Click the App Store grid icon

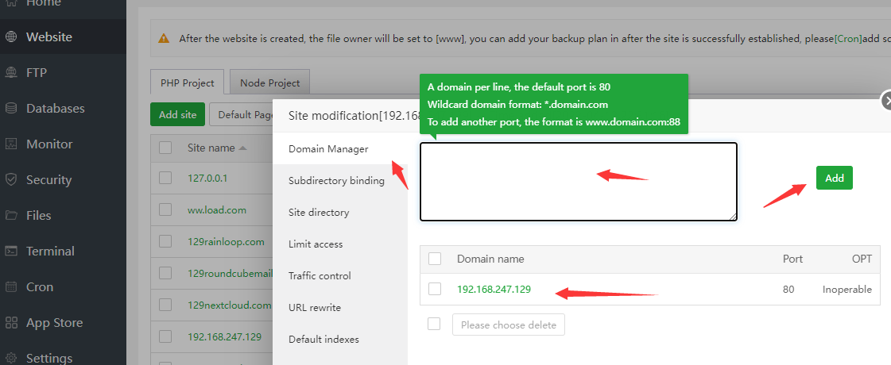point(11,322)
